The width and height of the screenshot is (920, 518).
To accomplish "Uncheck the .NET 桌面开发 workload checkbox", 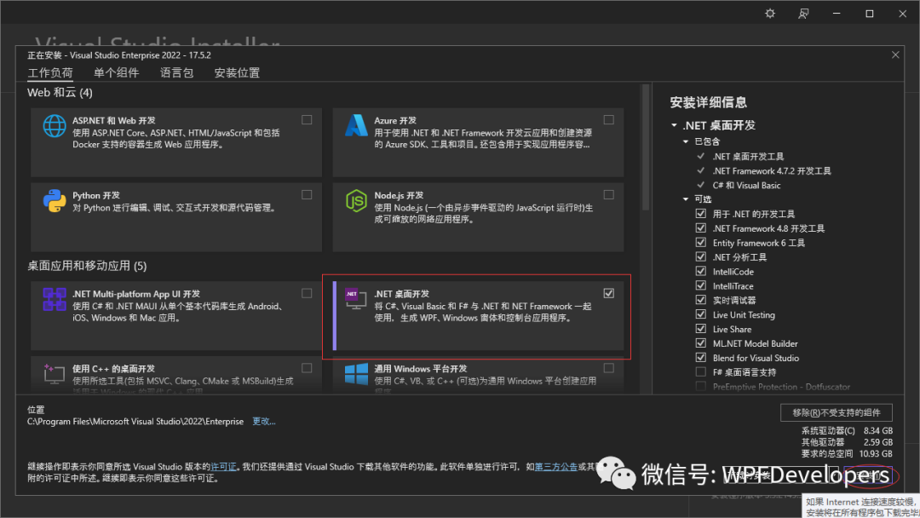I will (609, 293).
